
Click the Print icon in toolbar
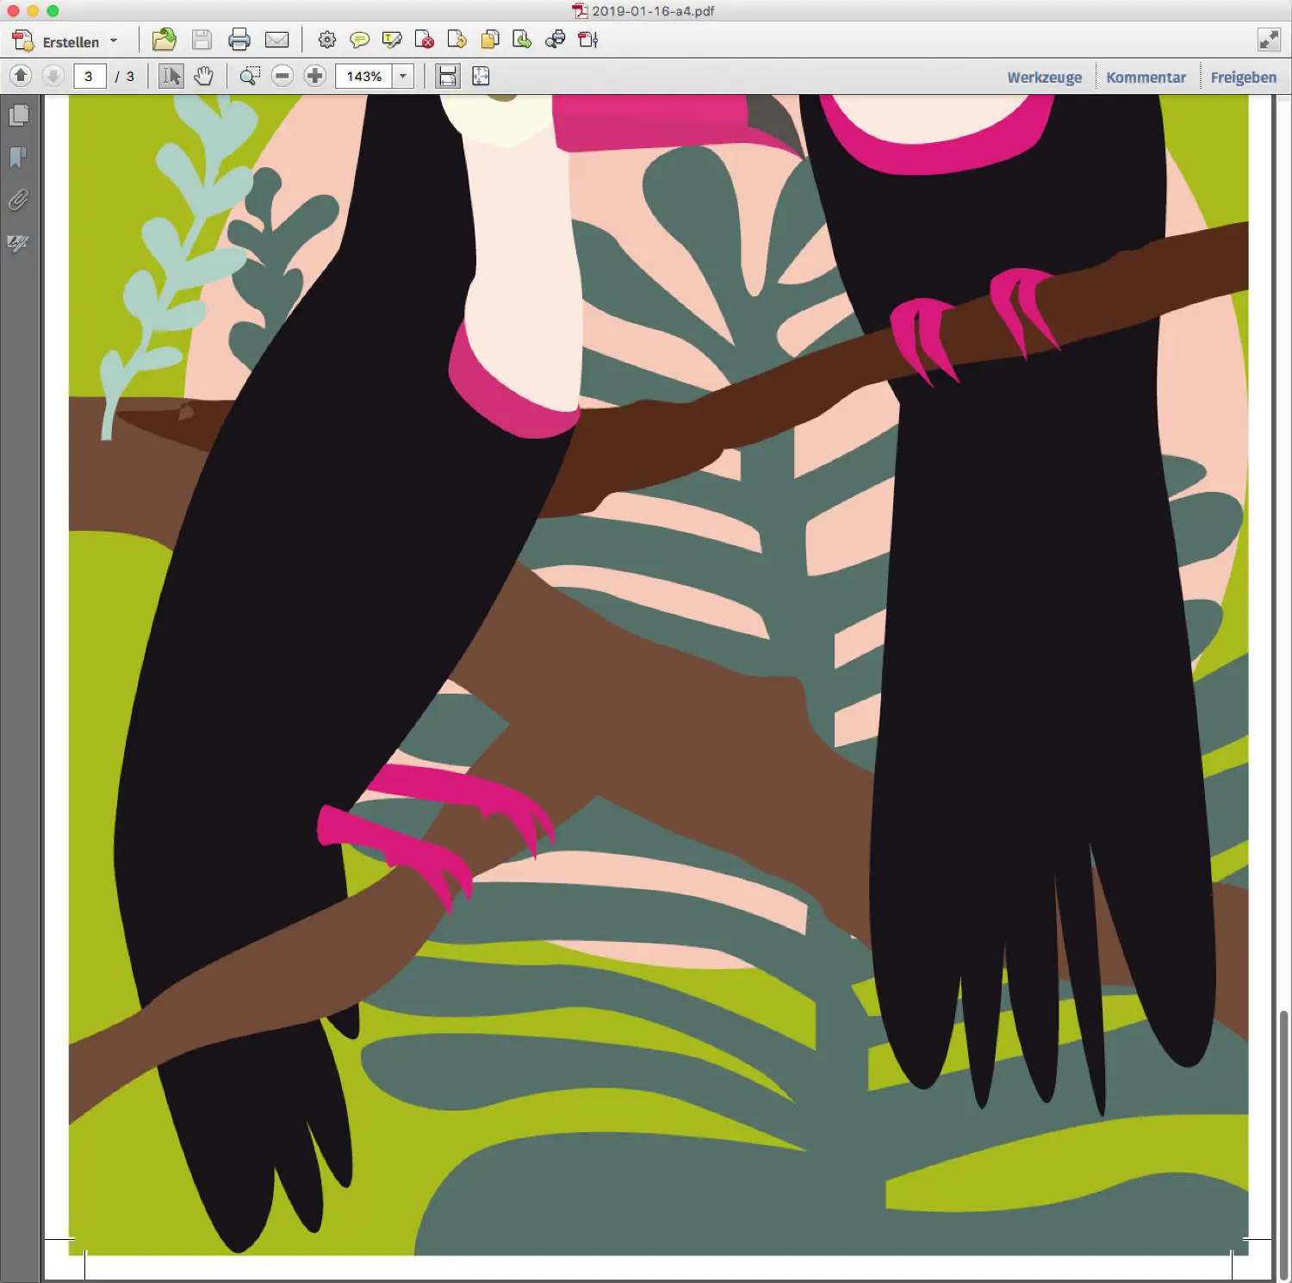[239, 40]
